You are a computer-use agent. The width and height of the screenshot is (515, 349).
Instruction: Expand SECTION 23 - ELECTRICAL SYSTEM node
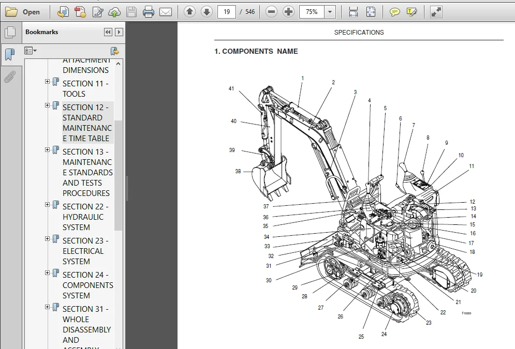pyautogui.click(x=47, y=238)
